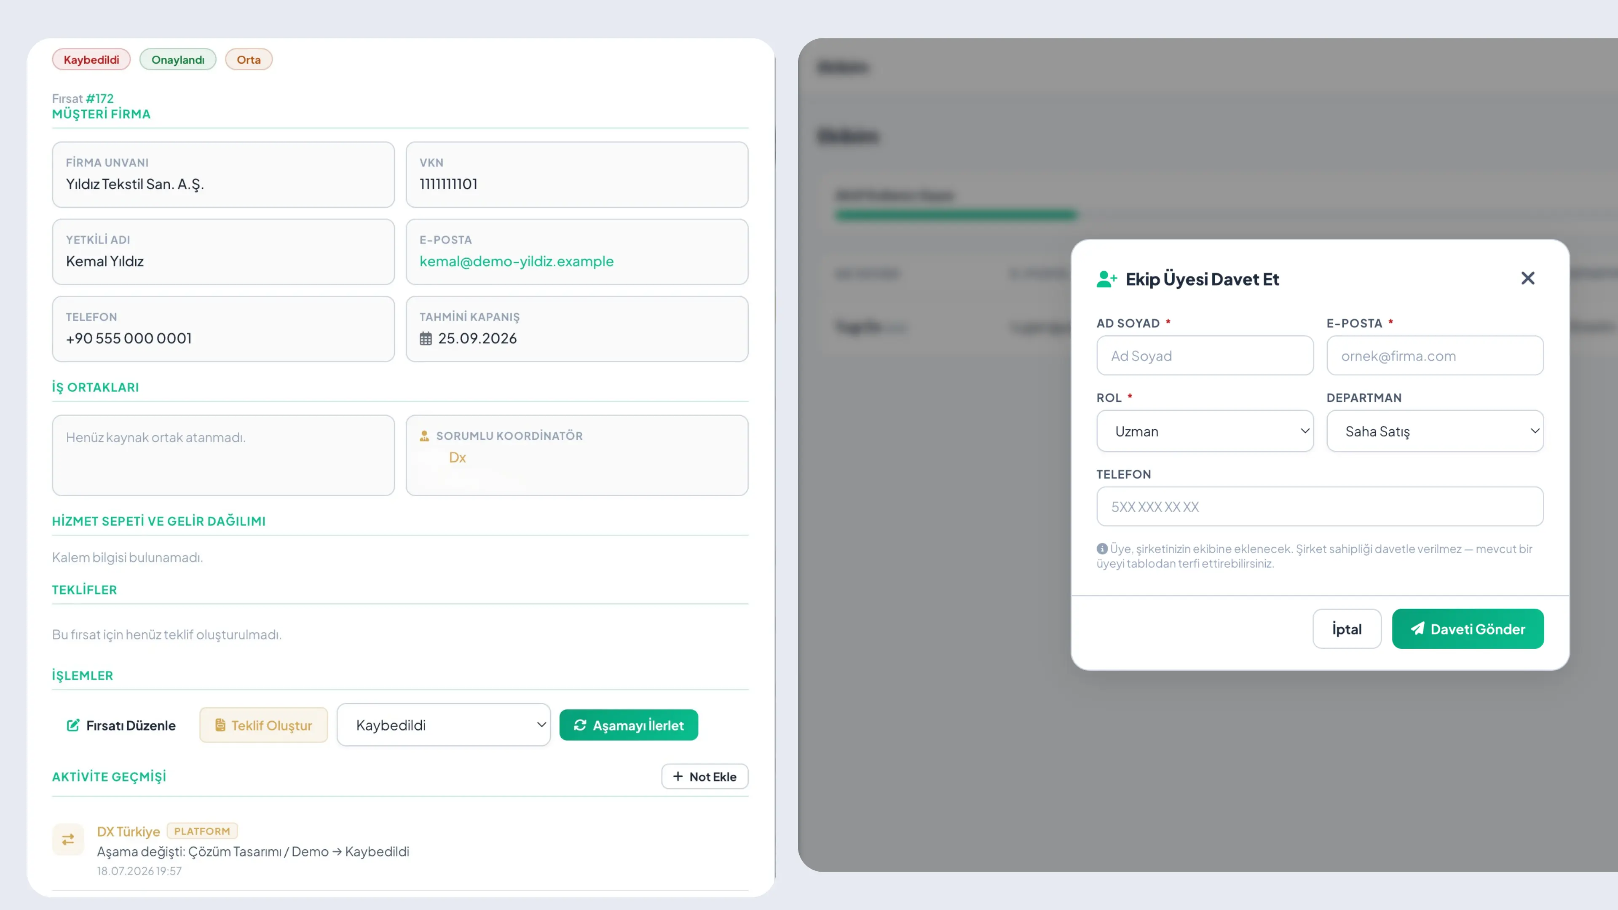Click the pencil icon in Fırsatı Düzenle

(73, 725)
